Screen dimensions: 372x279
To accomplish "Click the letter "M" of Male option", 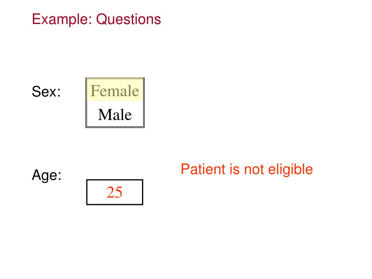I will (104, 115).
